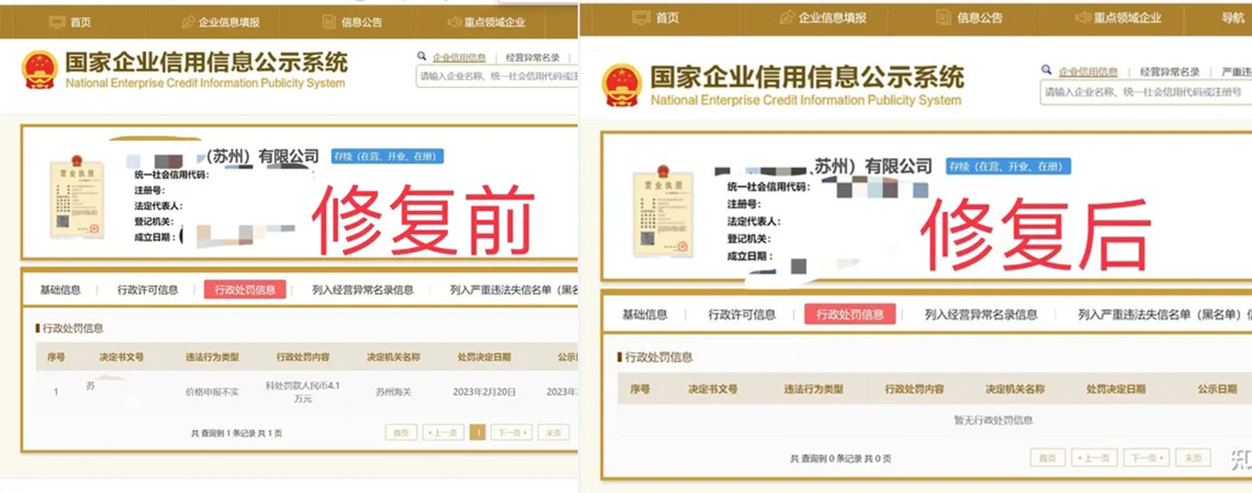This screenshot has height=493, width=1252.
Task: Click the business license thumbnail in right screenshot
Action: pos(663,211)
